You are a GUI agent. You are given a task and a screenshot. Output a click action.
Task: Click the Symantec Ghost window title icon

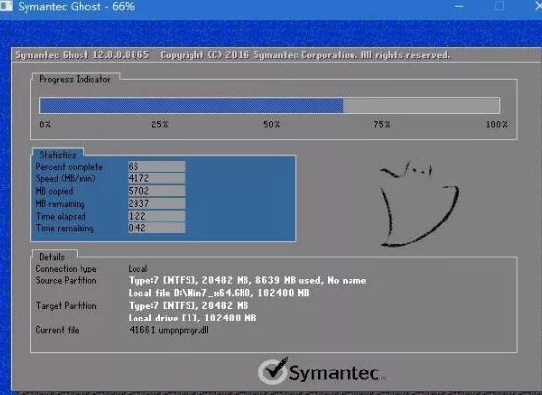coord(6,6)
